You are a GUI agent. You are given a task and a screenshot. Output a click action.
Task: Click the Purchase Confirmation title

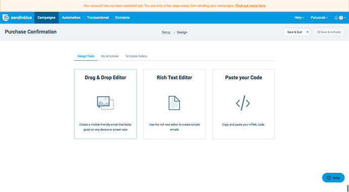pos(31,32)
